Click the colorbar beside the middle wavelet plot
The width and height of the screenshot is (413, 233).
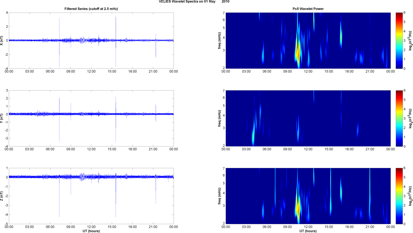tap(399, 118)
